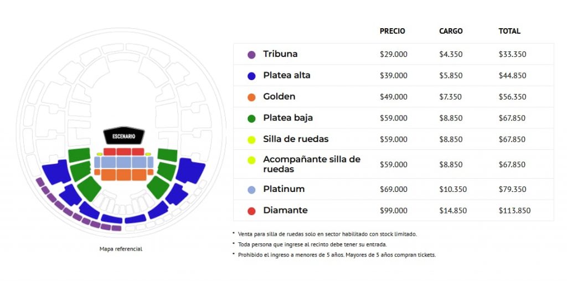Image resolution: width=567 pixels, height=281 pixels.
Task: Click the red Diamante section on map
Action: coord(123,152)
